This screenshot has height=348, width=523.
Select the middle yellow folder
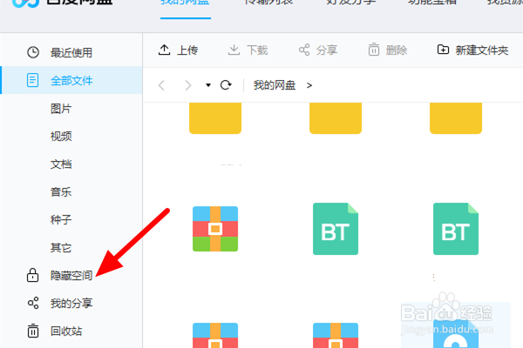click(336, 118)
